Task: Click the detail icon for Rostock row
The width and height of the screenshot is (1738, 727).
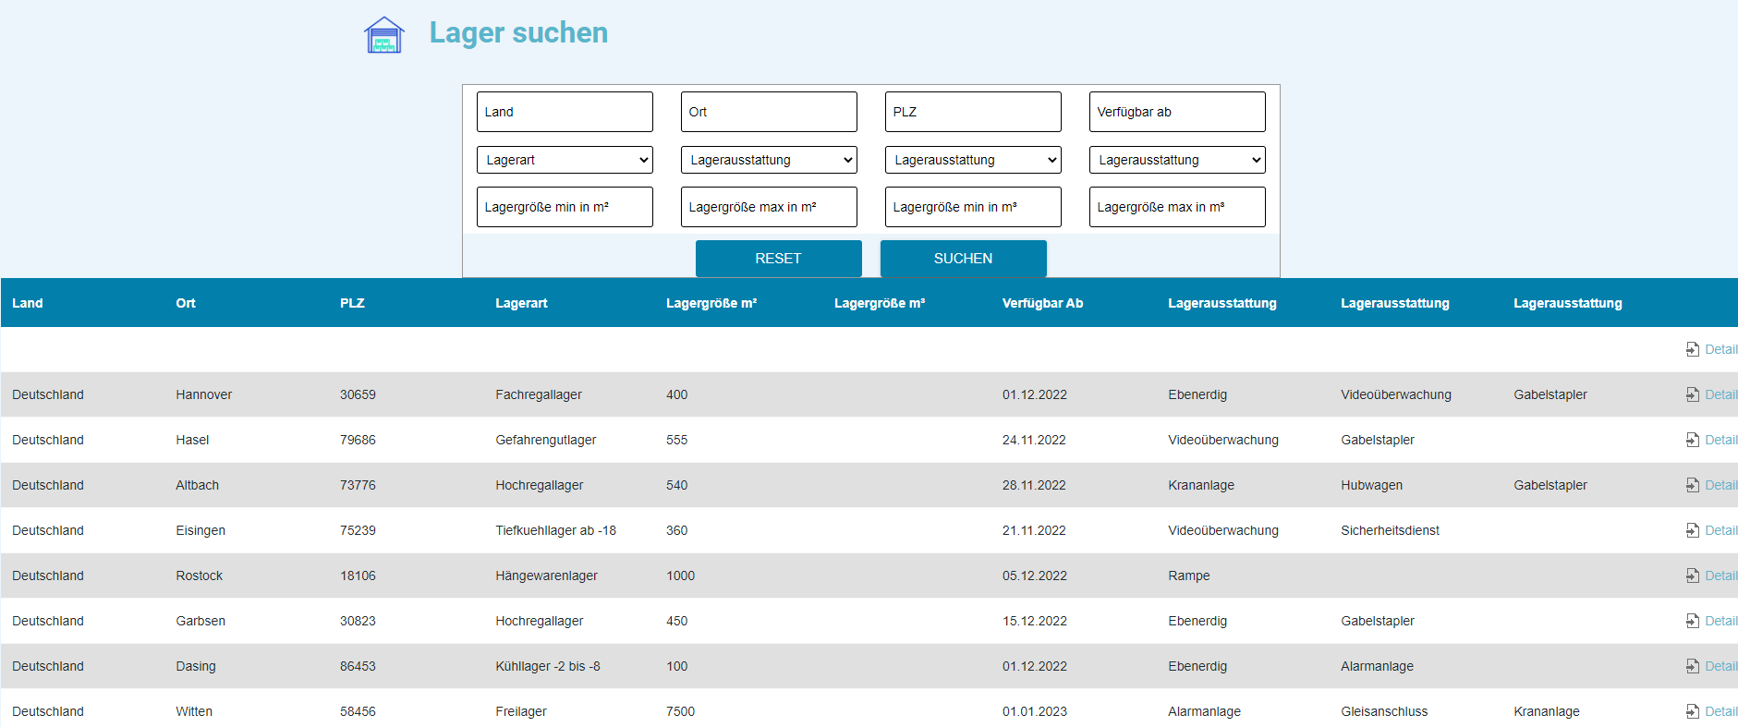Action: pos(1693,576)
